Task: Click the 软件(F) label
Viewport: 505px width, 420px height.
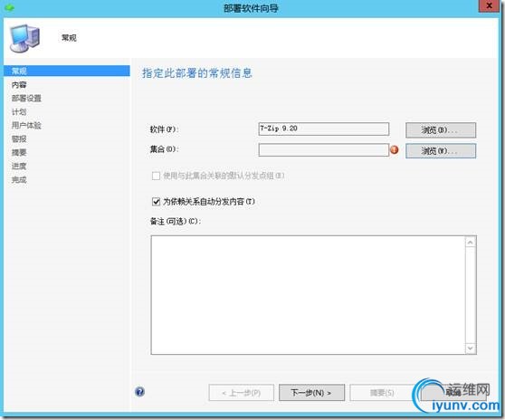Action: point(164,129)
